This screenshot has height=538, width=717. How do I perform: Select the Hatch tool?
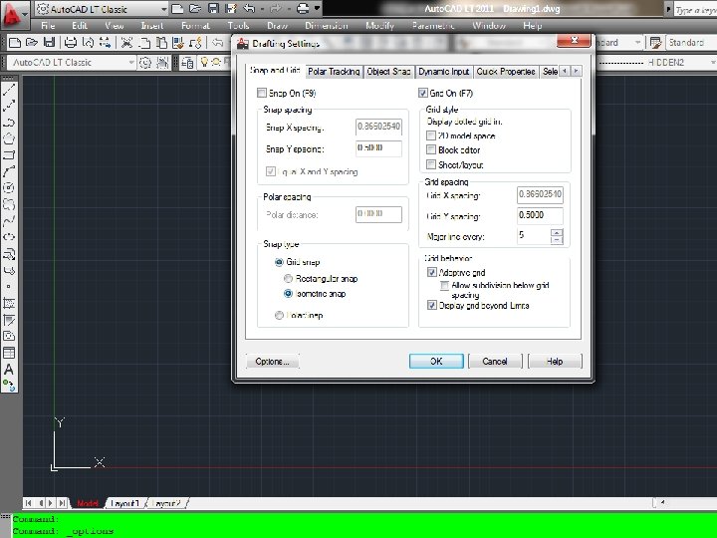(x=9, y=303)
